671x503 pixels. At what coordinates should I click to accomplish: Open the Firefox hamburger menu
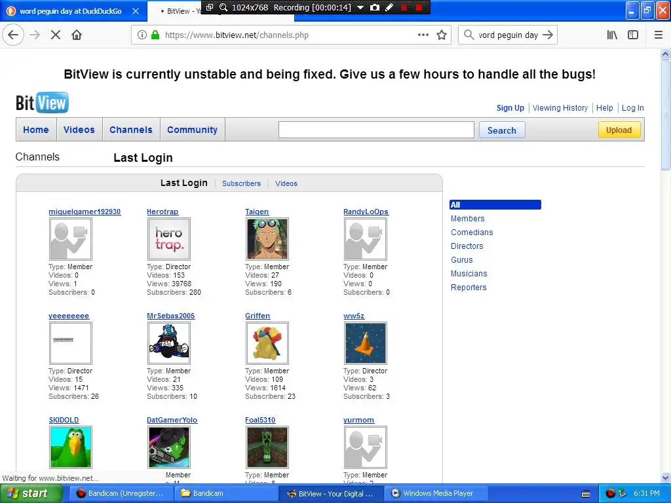click(x=659, y=35)
